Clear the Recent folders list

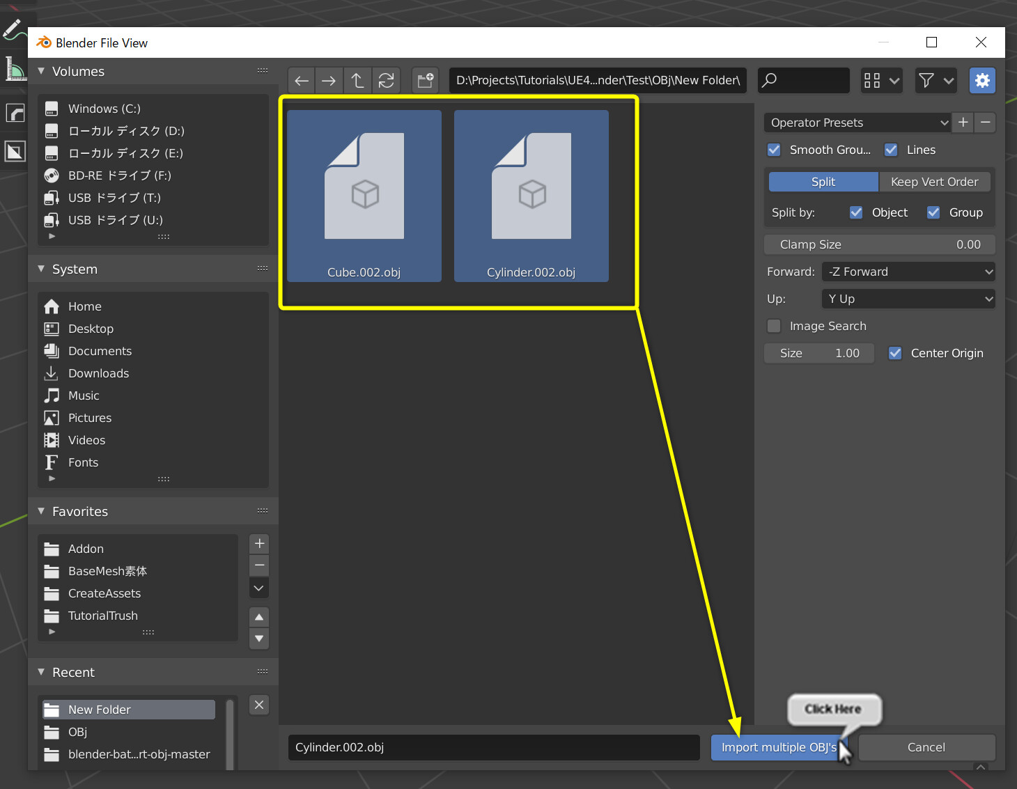pyautogui.click(x=259, y=705)
